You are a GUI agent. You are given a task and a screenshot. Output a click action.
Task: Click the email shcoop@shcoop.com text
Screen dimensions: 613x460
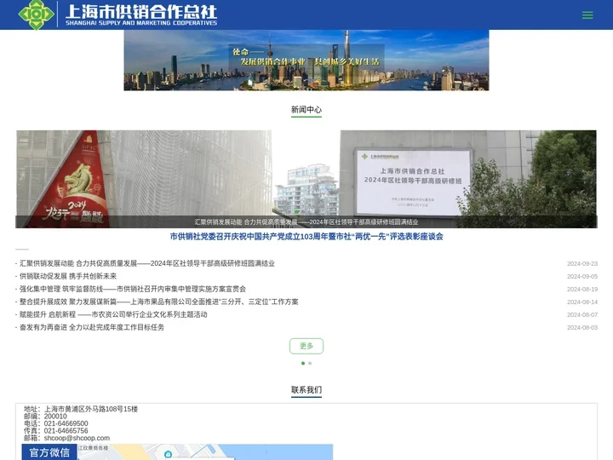[x=77, y=438]
